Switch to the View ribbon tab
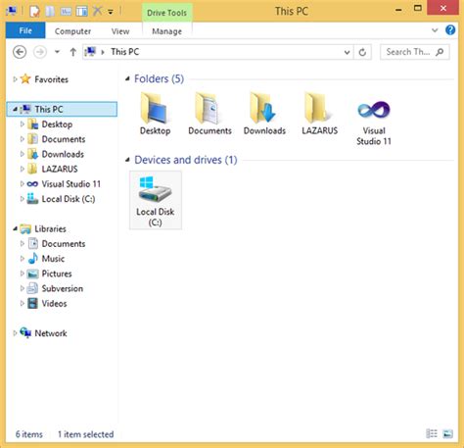Image resolution: width=464 pixels, height=448 pixels. [x=120, y=31]
